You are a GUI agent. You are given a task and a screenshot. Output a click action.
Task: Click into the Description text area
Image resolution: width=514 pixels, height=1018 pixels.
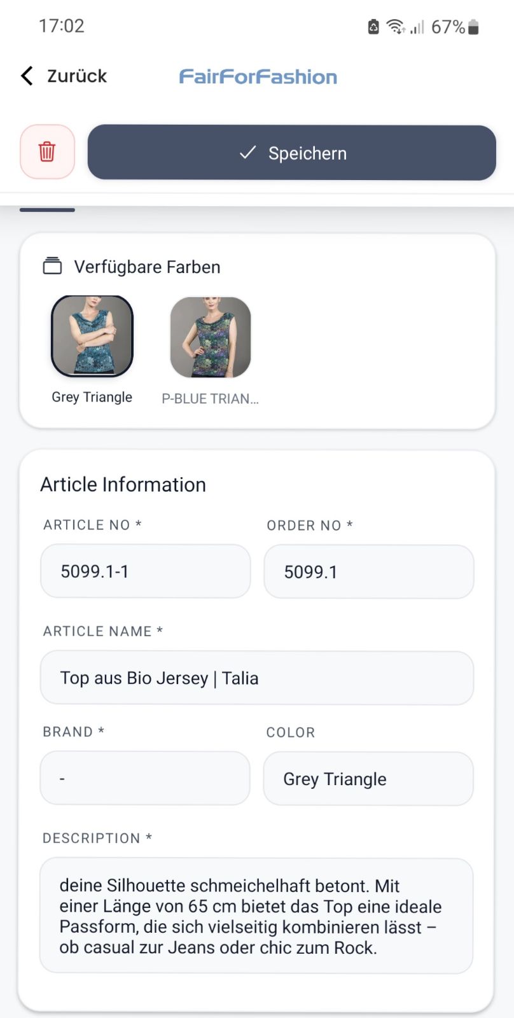pyautogui.click(x=256, y=916)
